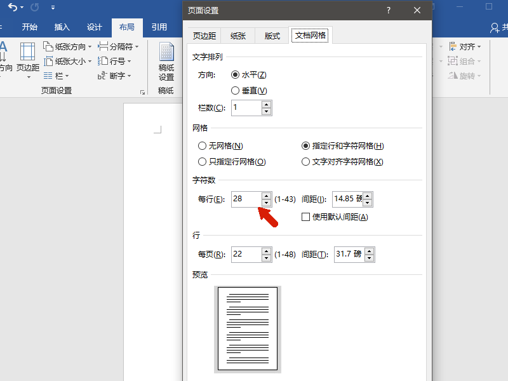
Task: Click the share person icon
Action: 495,28
